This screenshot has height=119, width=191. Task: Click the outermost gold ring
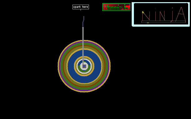pyautogui.click(x=84, y=41)
